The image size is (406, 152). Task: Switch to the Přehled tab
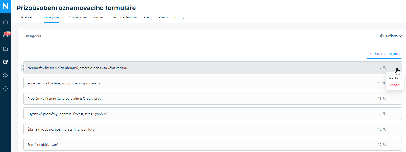(x=27, y=17)
